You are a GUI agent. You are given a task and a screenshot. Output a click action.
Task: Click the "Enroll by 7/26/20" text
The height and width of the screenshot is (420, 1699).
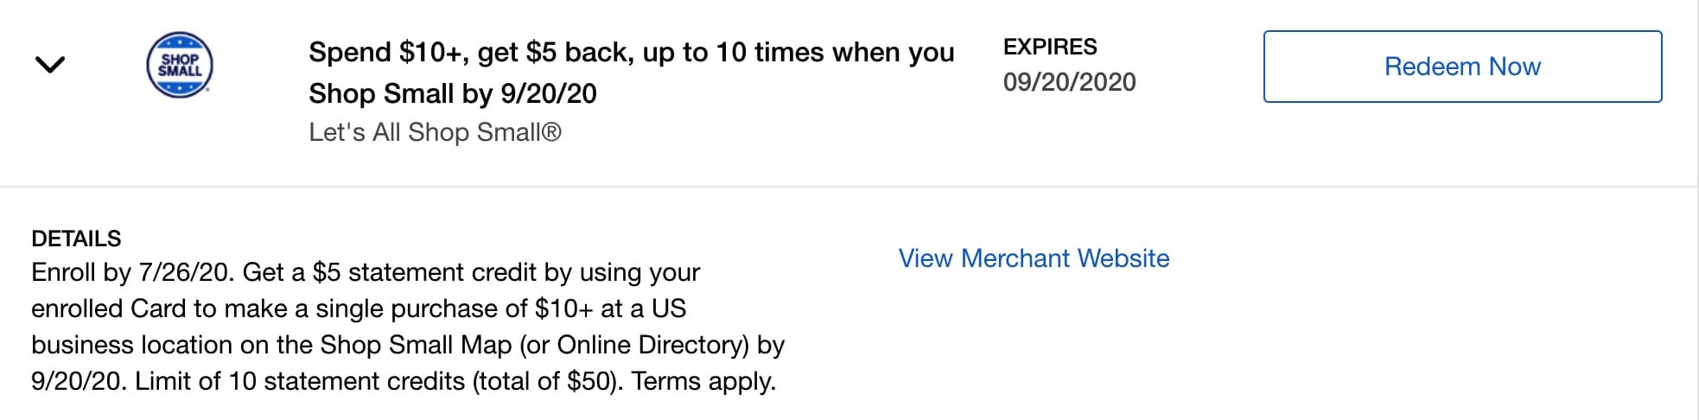point(132,272)
